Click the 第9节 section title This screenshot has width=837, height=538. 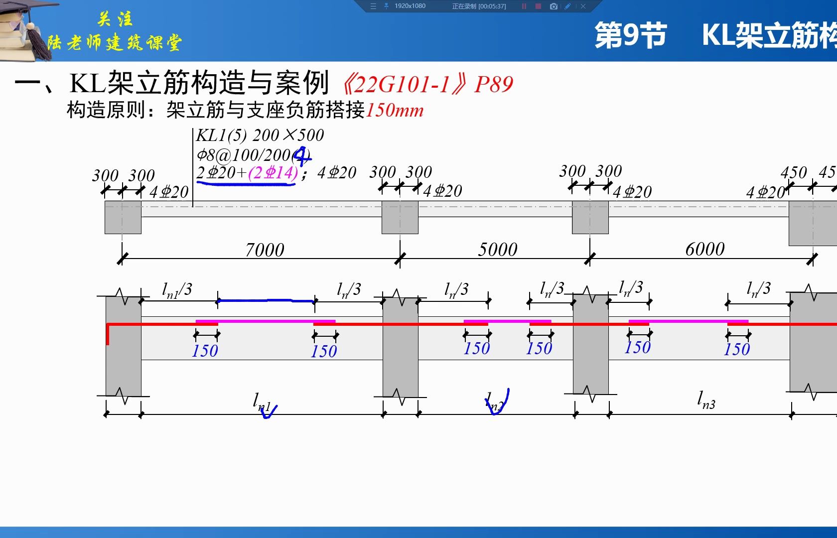(x=631, y=35)
